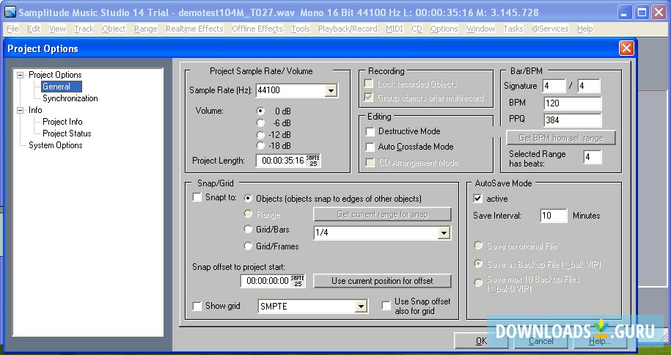Click the Selected Range has beats field
This screenshot has height=355, width=671.
pos(593,157)
